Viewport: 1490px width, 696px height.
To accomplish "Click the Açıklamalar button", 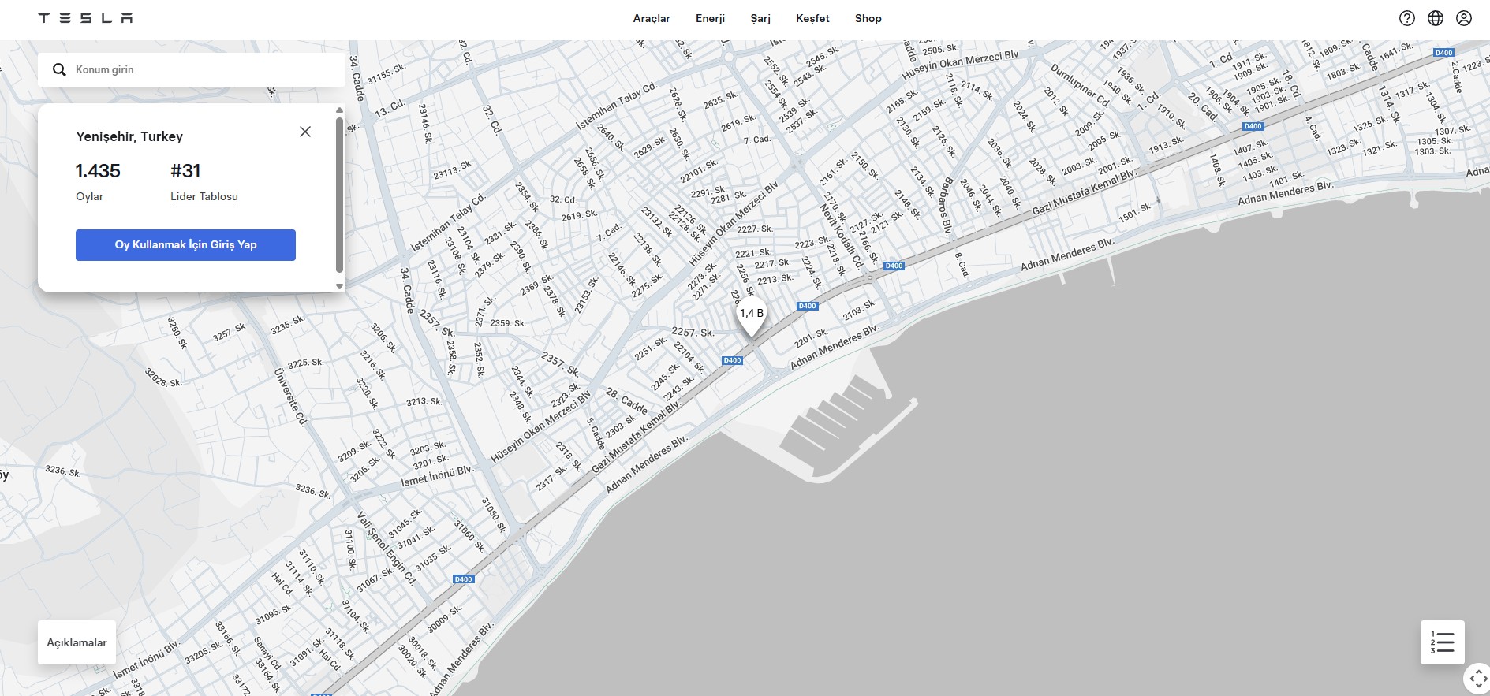I will [77, 642].
